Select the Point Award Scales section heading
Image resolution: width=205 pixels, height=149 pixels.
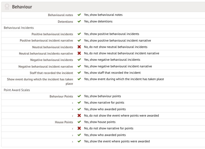[x=17, y=90]
